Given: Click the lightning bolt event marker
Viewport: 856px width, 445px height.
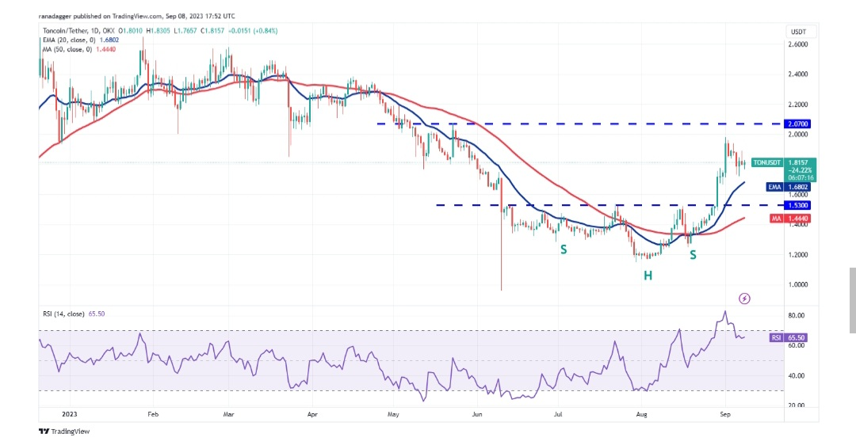Looking at the screenshot, I should tap(744, 299).
